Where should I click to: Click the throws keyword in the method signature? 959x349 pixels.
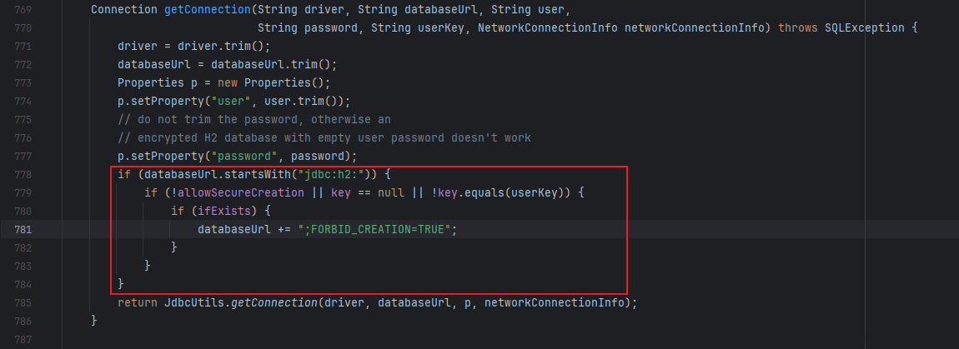click(x=797, y=27)
